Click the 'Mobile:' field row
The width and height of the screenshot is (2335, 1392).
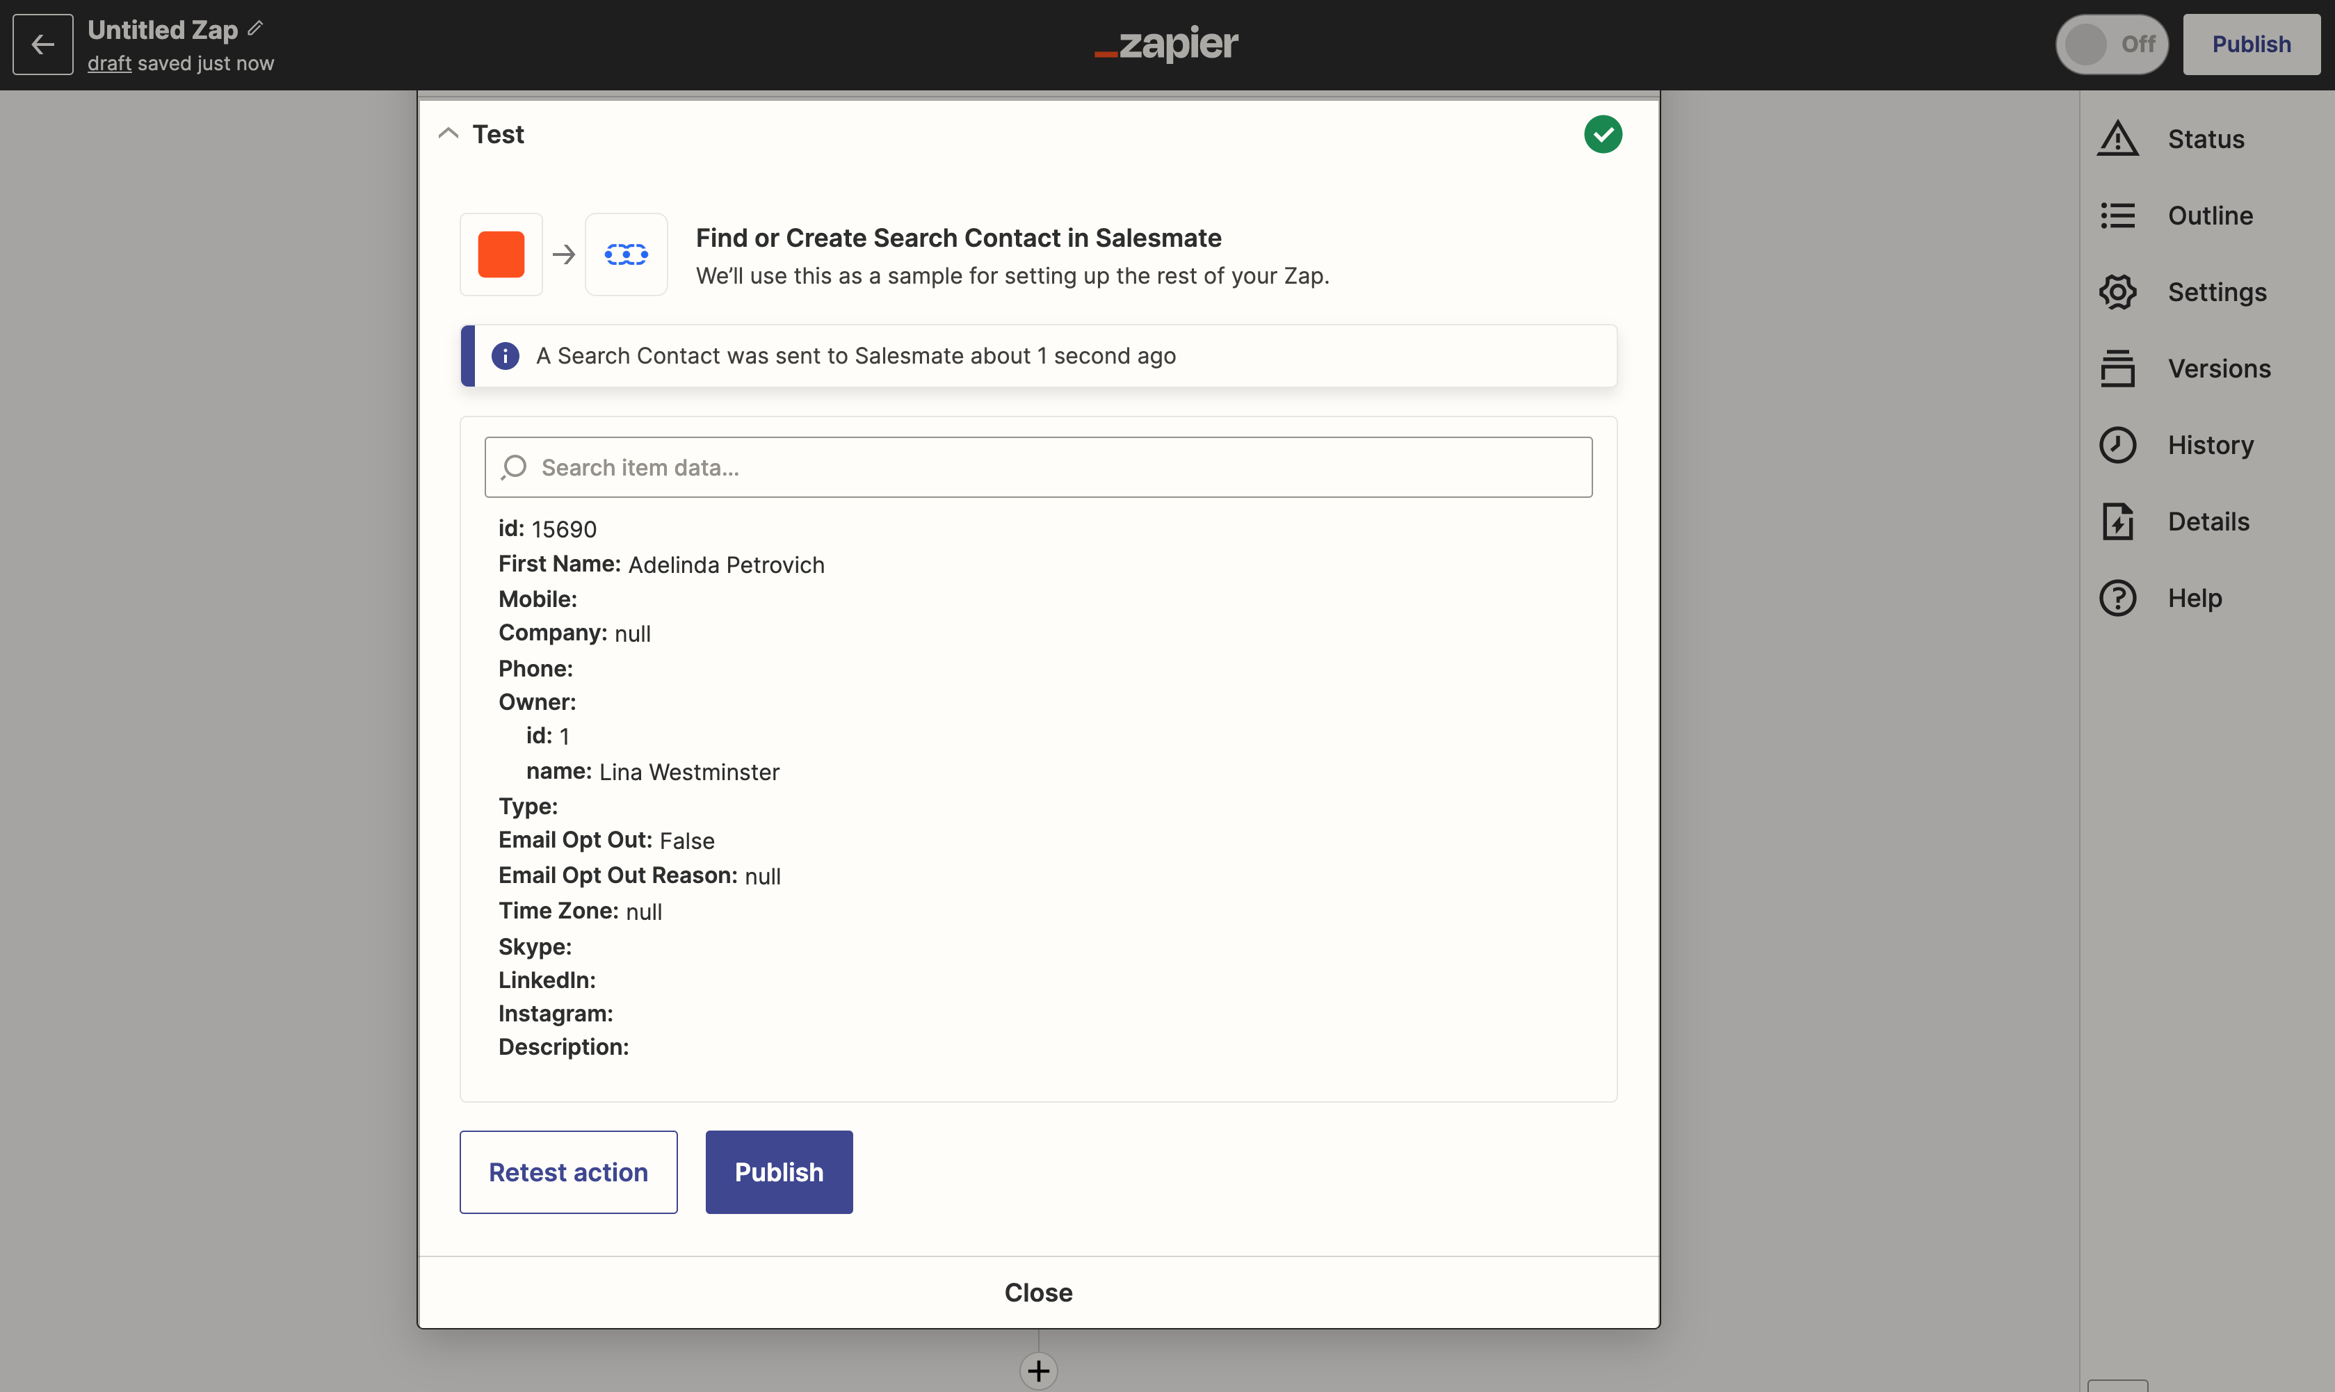(538, 599)
